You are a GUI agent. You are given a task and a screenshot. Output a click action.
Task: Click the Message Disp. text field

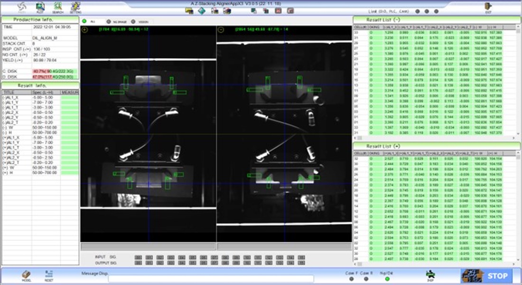coord(211,278)
